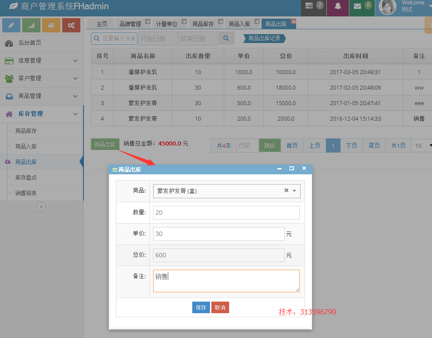This screenshot has height=338, width=432.
Task: Select 商品出库 in the sidebar
Action: point(26,162)
